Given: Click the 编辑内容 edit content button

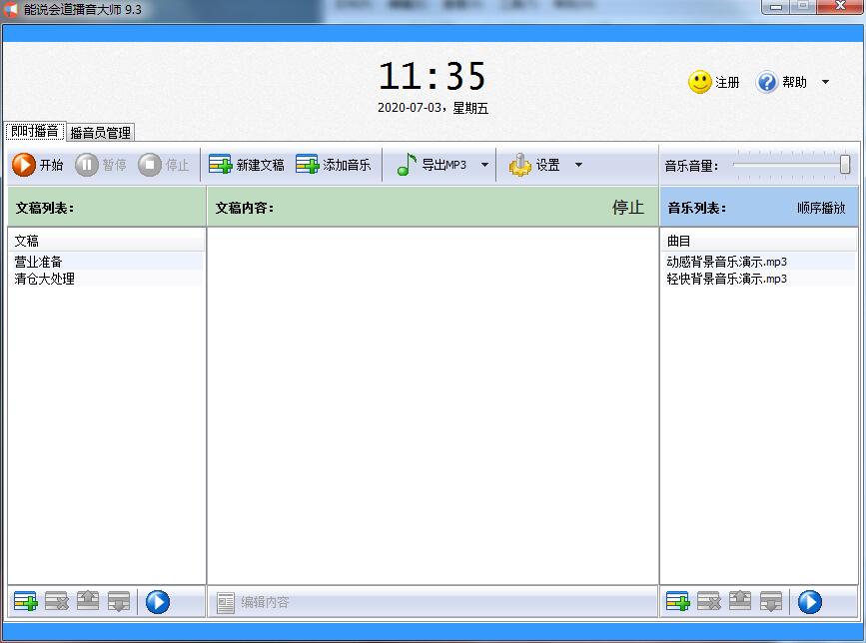Looking at the screenshot, I should [253, 602].
